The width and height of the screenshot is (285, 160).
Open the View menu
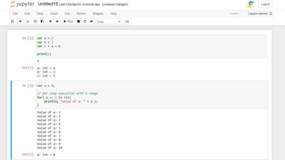[x=40, y=14]
